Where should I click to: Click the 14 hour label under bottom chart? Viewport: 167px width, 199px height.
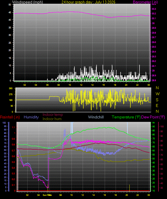[93, 195]
